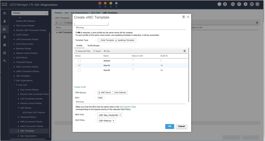Switch to the VLAN Groups tab

click(x=93, y=46)
